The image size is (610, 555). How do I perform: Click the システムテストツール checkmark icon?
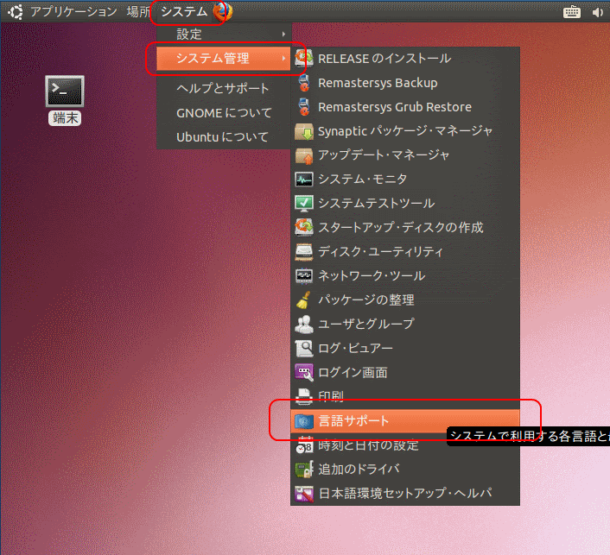304,203
